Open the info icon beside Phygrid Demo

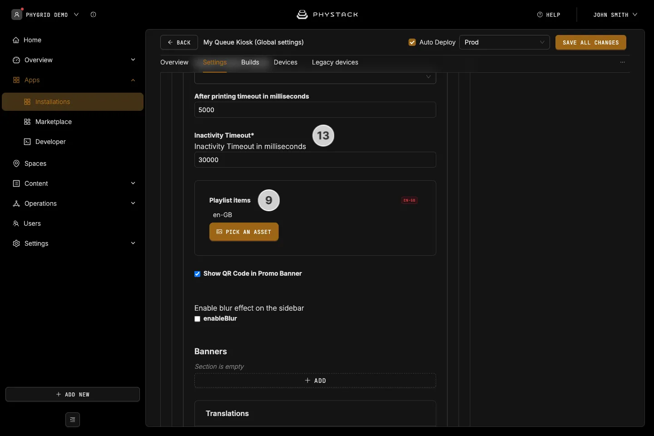pyautogui.click(x=93, y=15)
